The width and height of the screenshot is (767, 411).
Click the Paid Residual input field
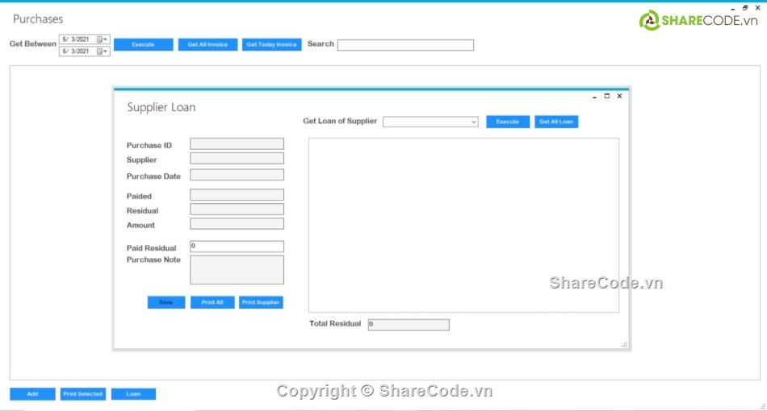(x=237, y=247)
